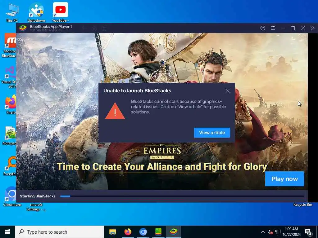Click the dimmed back arrow in BlueStacks title bar
Viewport: 318px width, 238px height.
84,28
